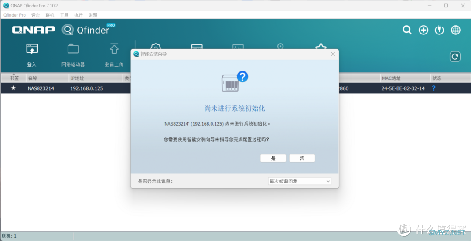Click the QNAP logo
471x241 pixels.
point(33,29)
